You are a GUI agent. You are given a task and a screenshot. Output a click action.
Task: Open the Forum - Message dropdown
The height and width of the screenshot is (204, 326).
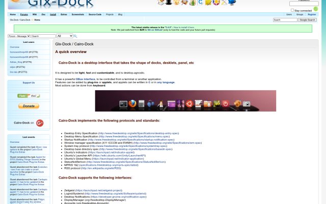click(19, 36)
